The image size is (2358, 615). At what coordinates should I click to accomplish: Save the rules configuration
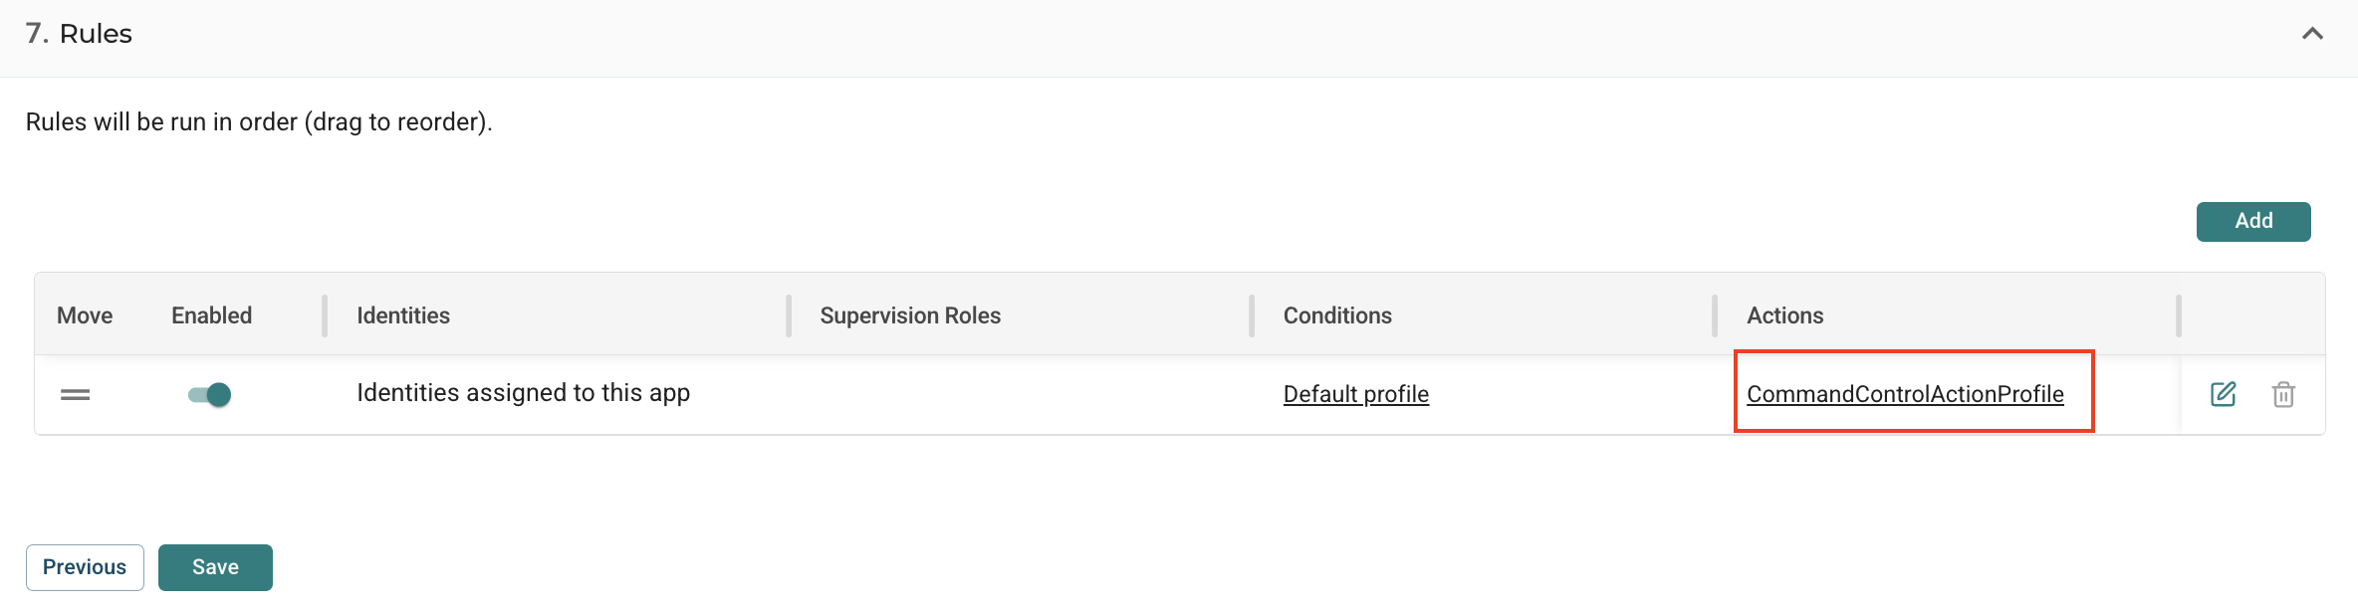click(x=215, y=567)
